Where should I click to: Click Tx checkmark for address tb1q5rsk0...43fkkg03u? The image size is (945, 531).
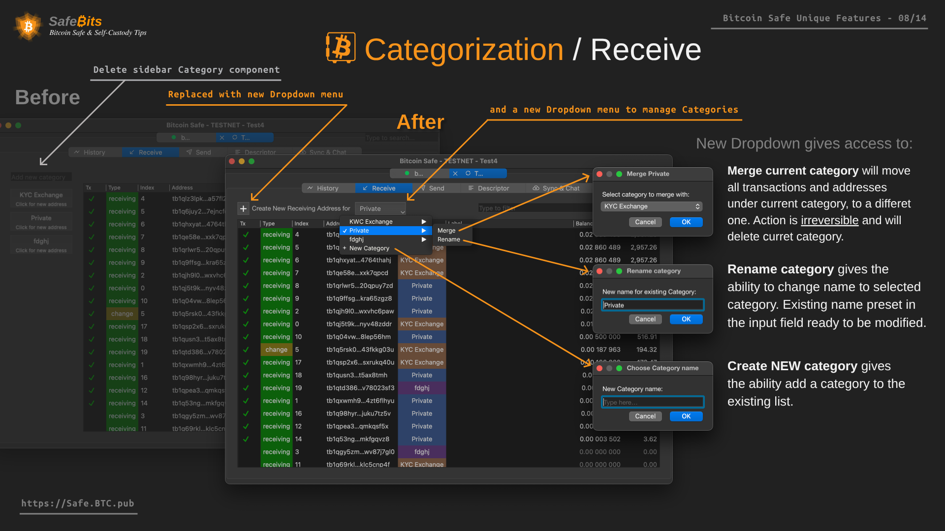pyautogui.click(x=246, y=350)
